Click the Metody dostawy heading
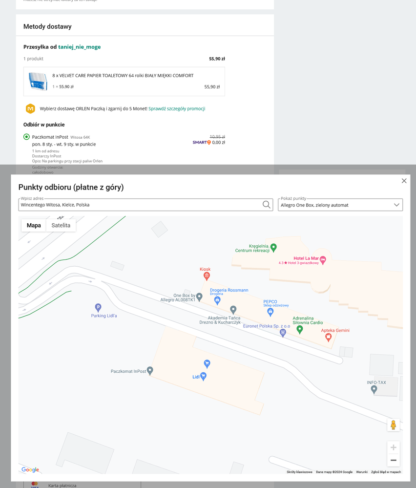Image resolution: width=416 pixels, height=488 pixels. tap(47, 26)
